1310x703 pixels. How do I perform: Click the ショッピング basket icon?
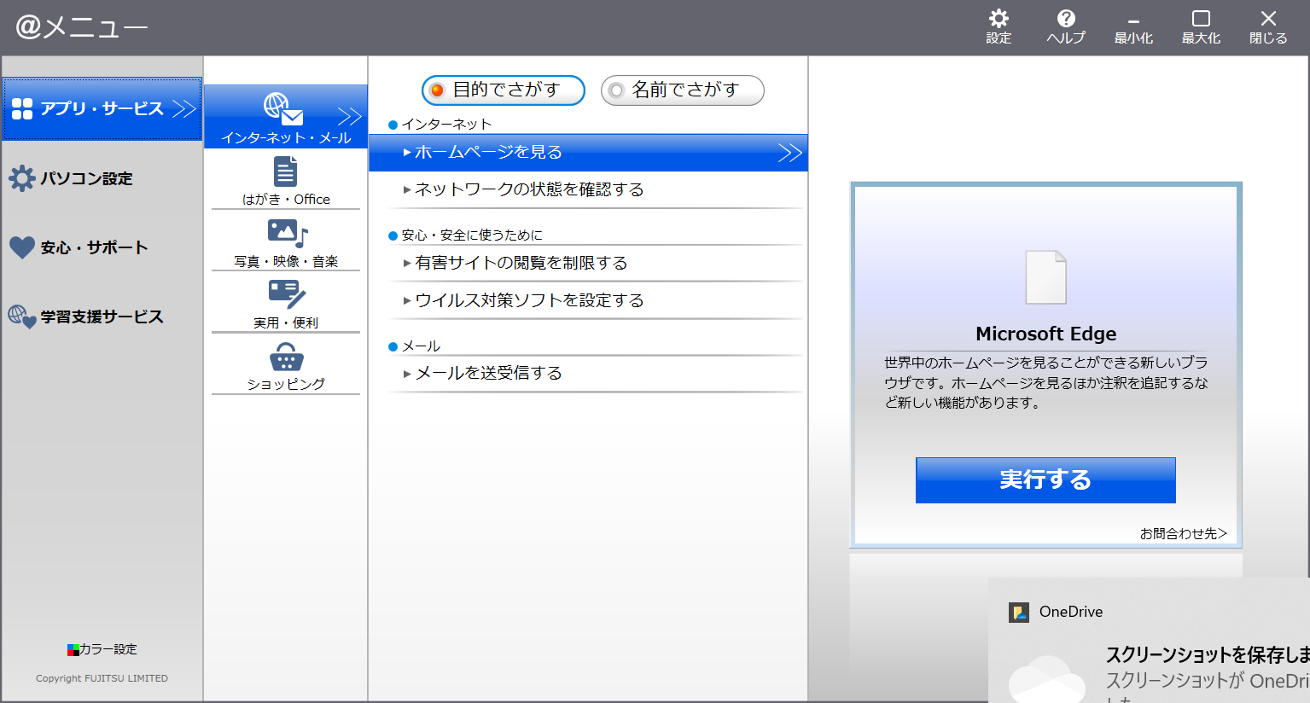click(x=286, y=357)
